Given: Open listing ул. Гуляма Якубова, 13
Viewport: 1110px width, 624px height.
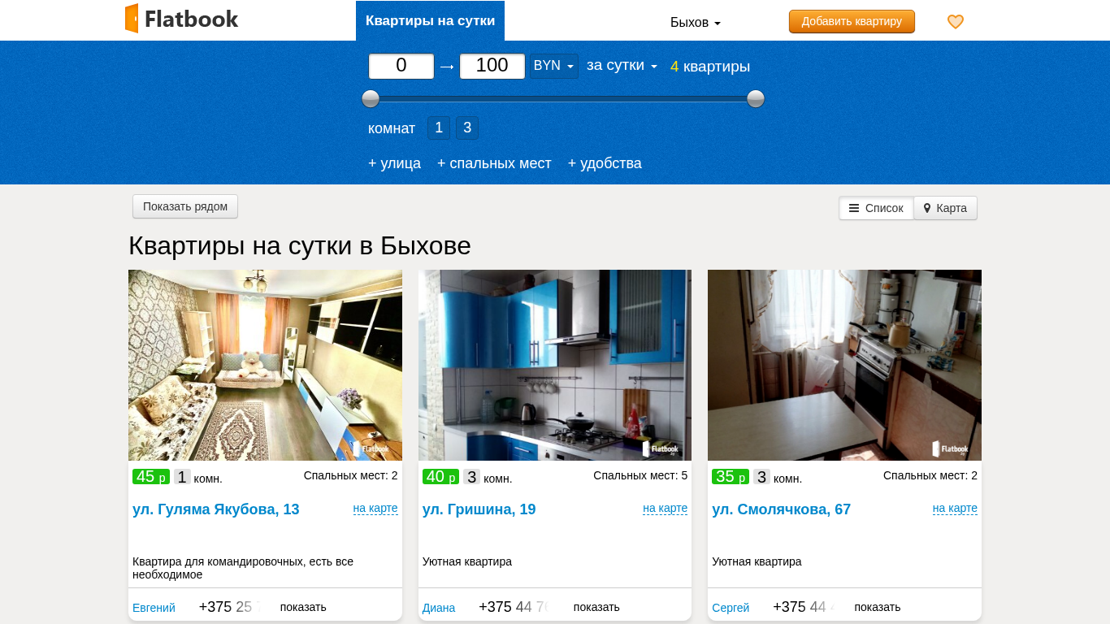Looking at the screenshot, I should pos(216,509).
